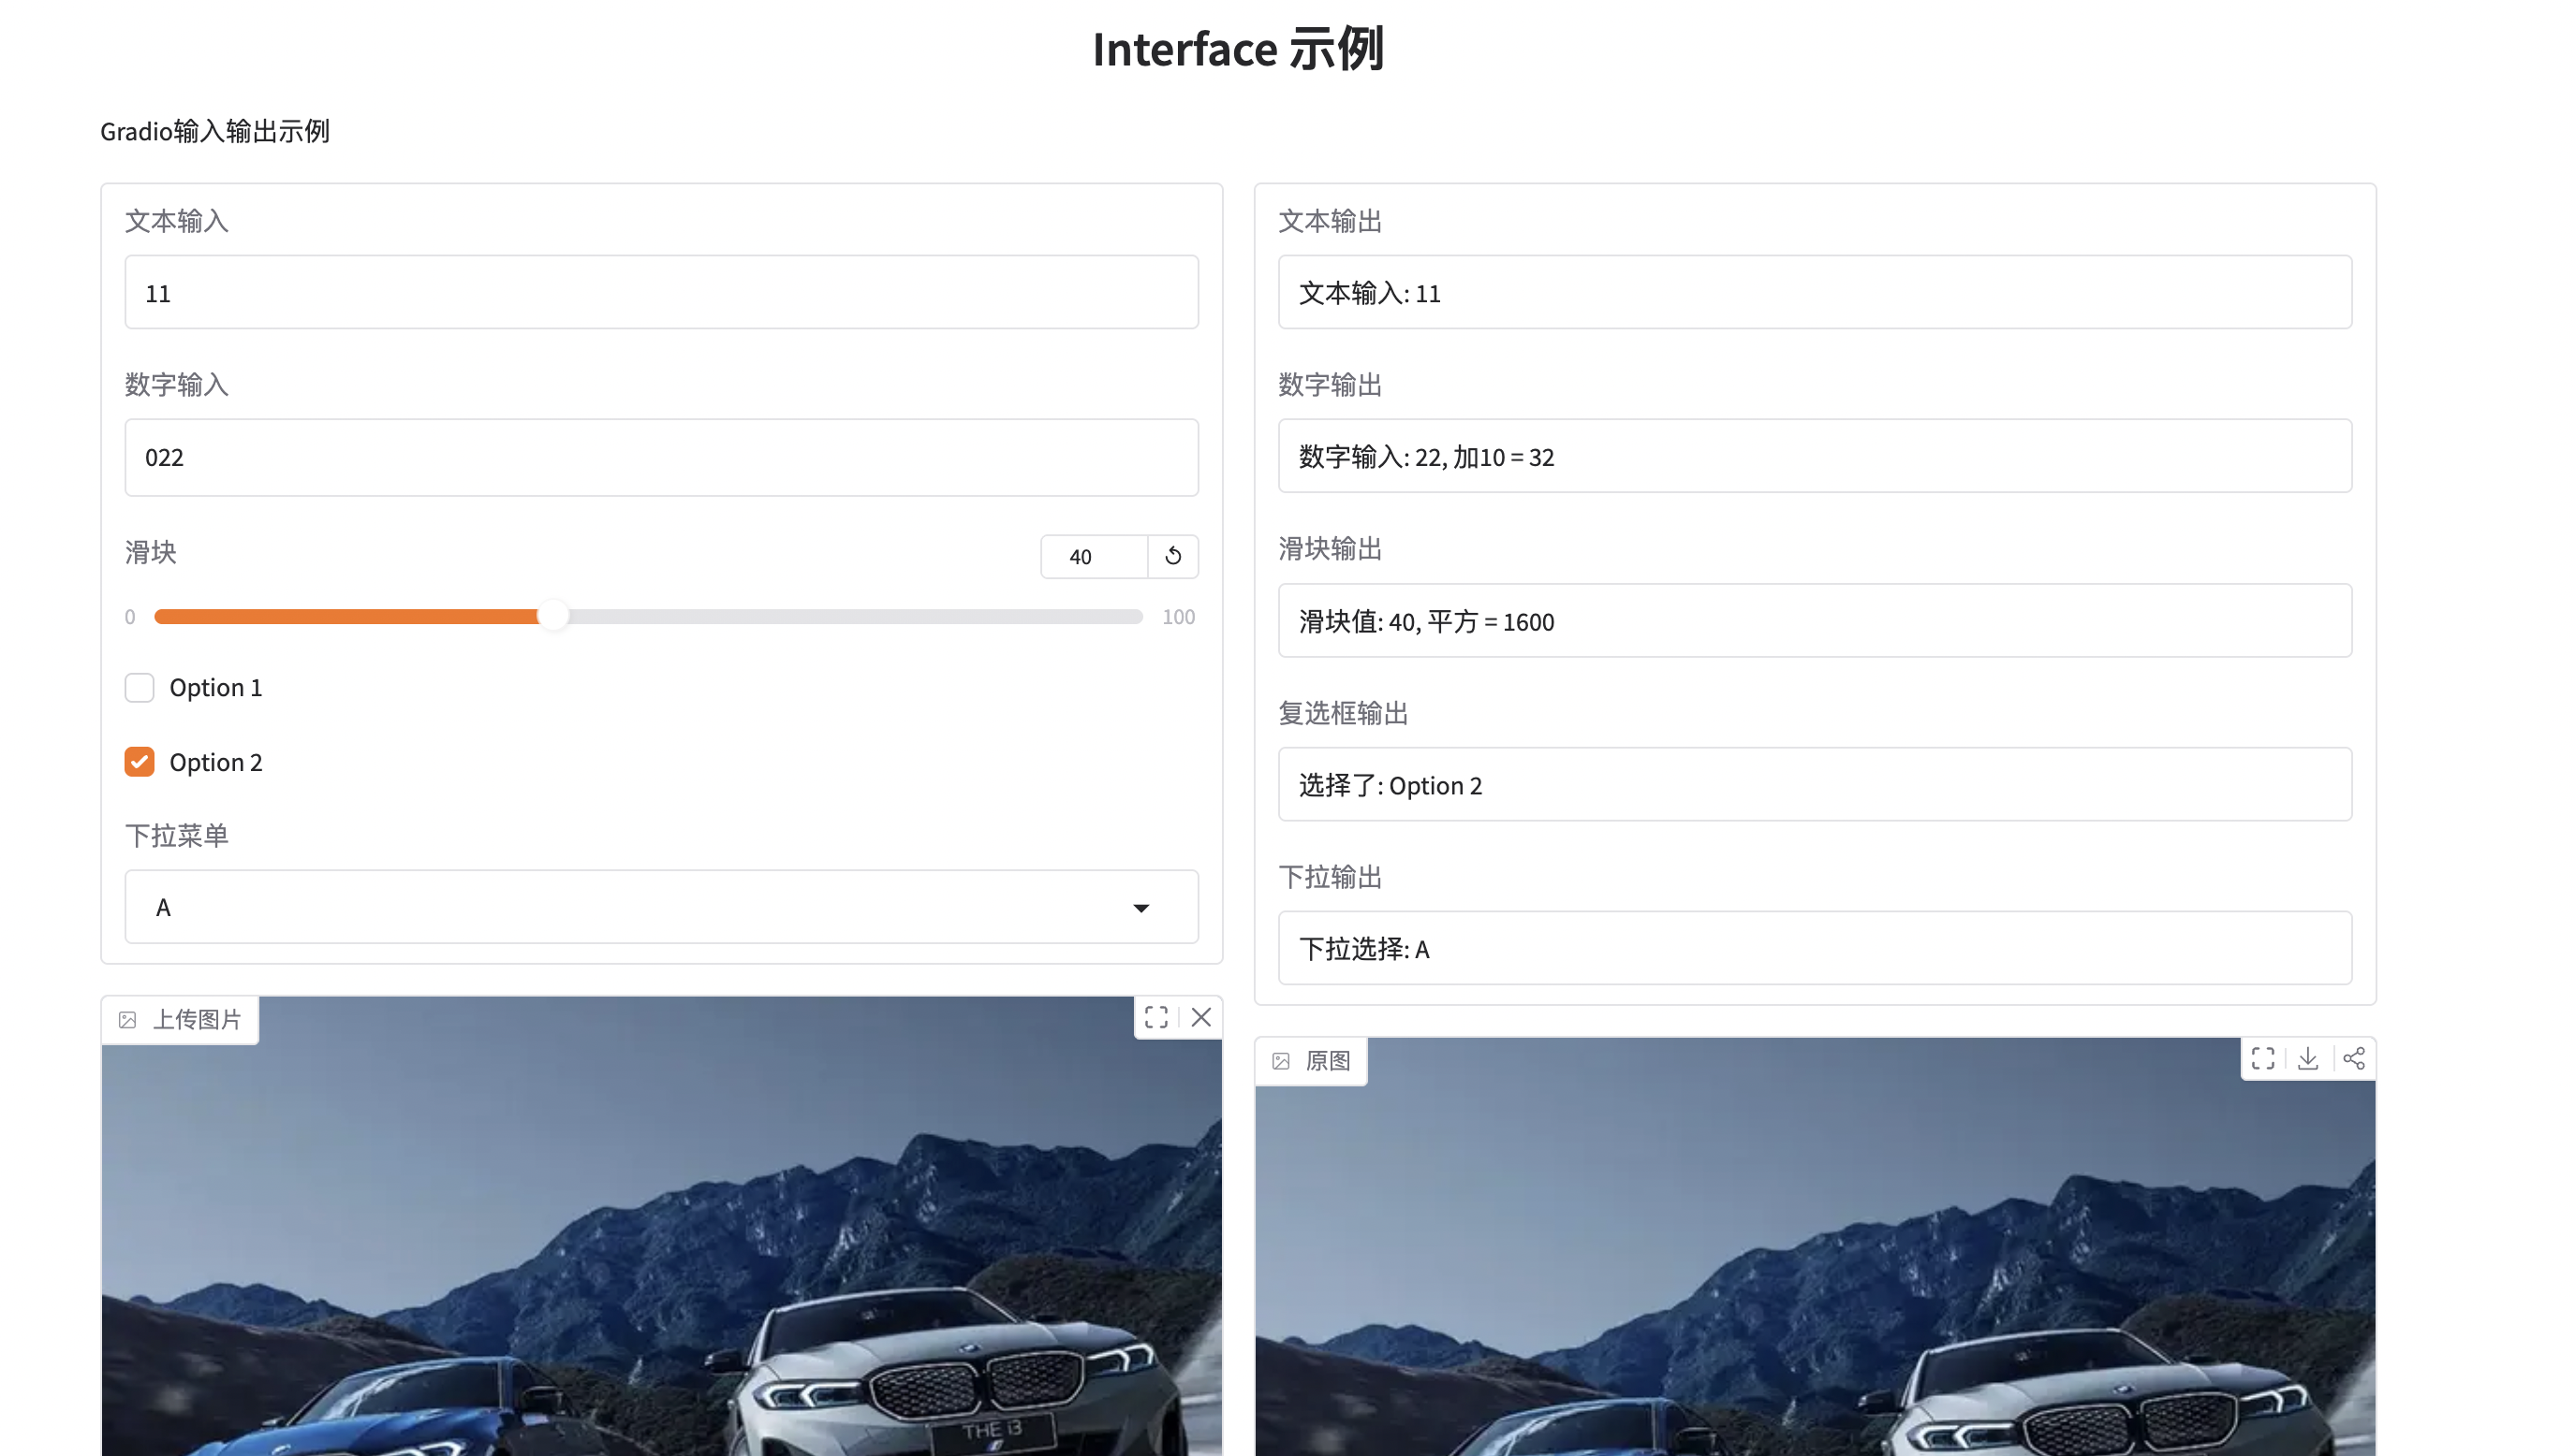Click the 上传图片 label icon
This screenshot has height=1456, width=2575.
tap(128, 1020)
